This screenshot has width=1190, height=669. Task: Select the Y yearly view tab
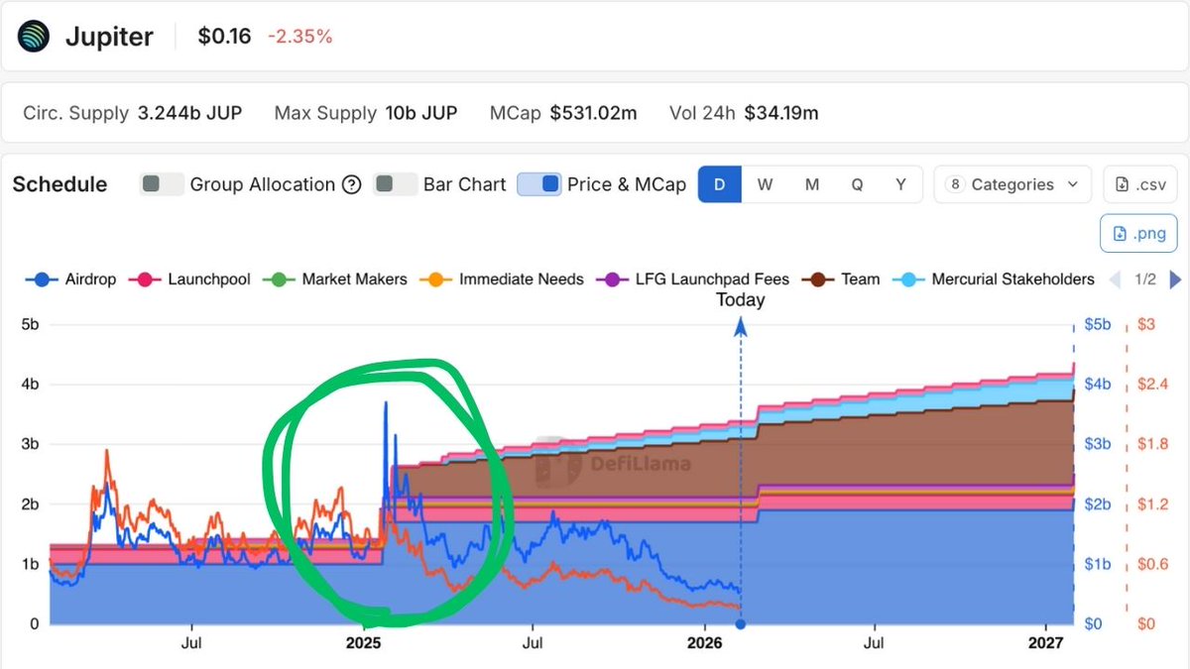pos(900,184)
